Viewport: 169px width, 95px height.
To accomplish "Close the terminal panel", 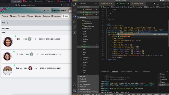I will click(x=167, y=71).
